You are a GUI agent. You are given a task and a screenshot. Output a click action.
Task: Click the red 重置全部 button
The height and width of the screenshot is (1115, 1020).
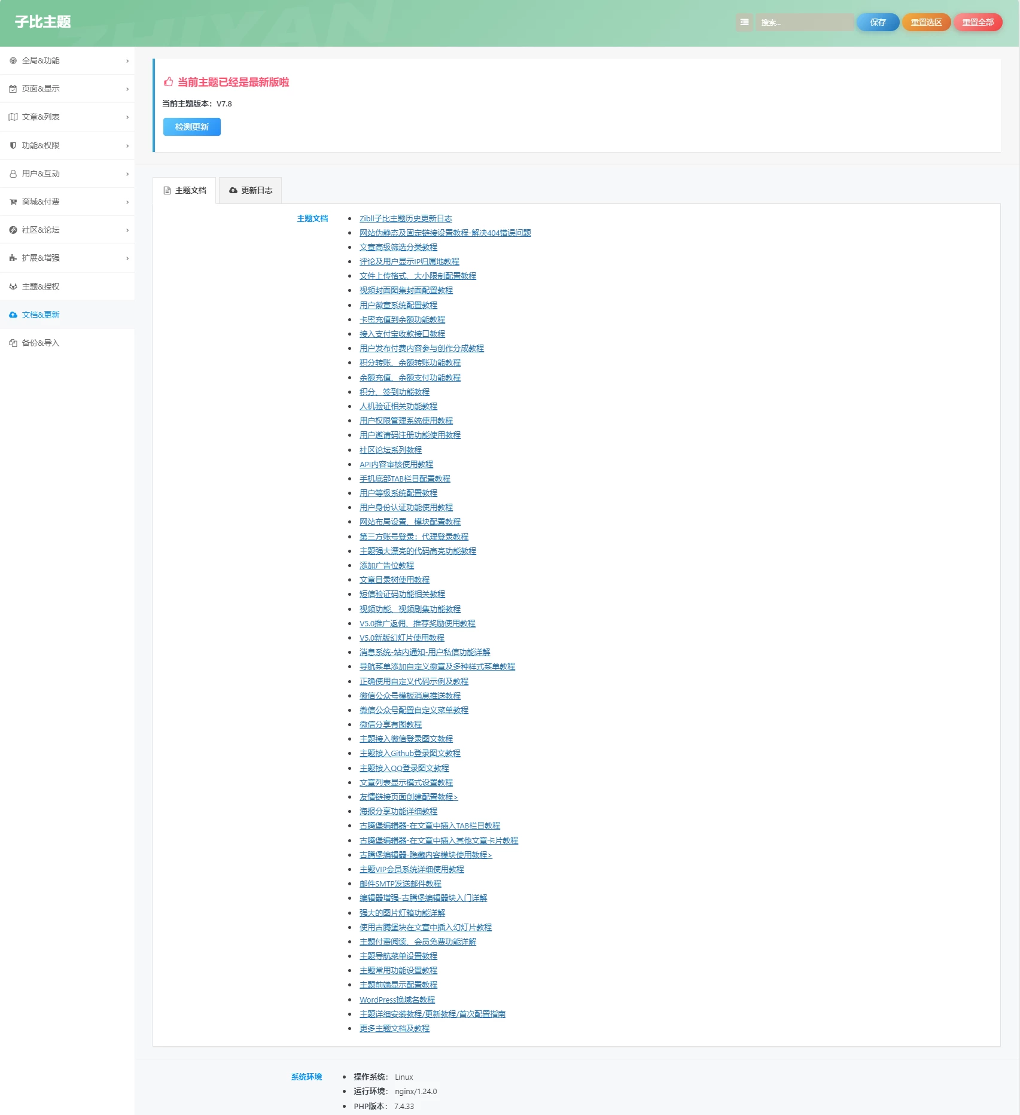tap(978, 22)
